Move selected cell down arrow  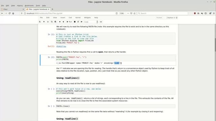(63, 22)
